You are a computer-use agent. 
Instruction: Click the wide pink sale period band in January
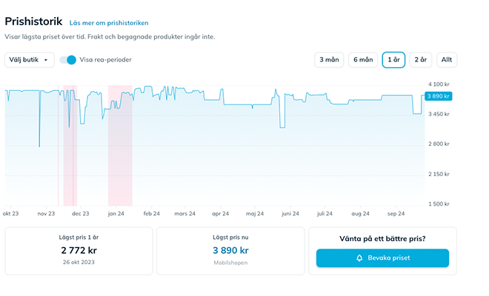tap(120, 145)
